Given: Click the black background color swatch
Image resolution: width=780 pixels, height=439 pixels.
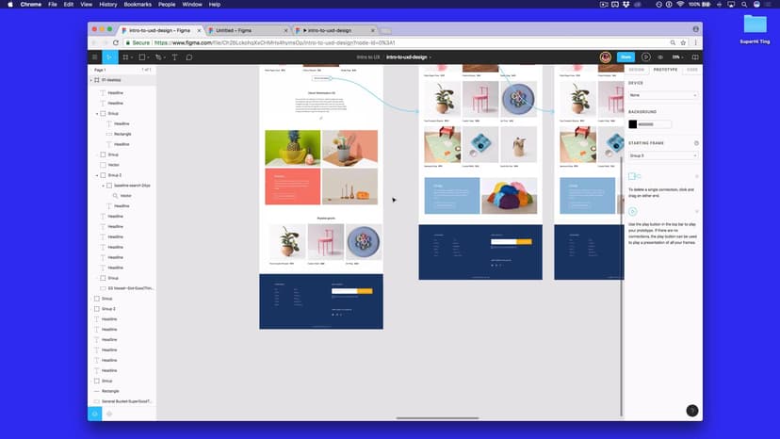Looking at the screenshot, I should [633, 124].
